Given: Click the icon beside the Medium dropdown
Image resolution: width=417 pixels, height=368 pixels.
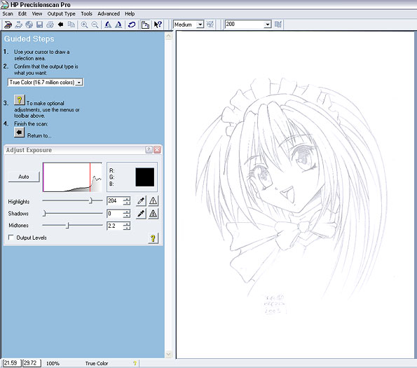Looking at the screenshot, I should [x=210, y=25].
